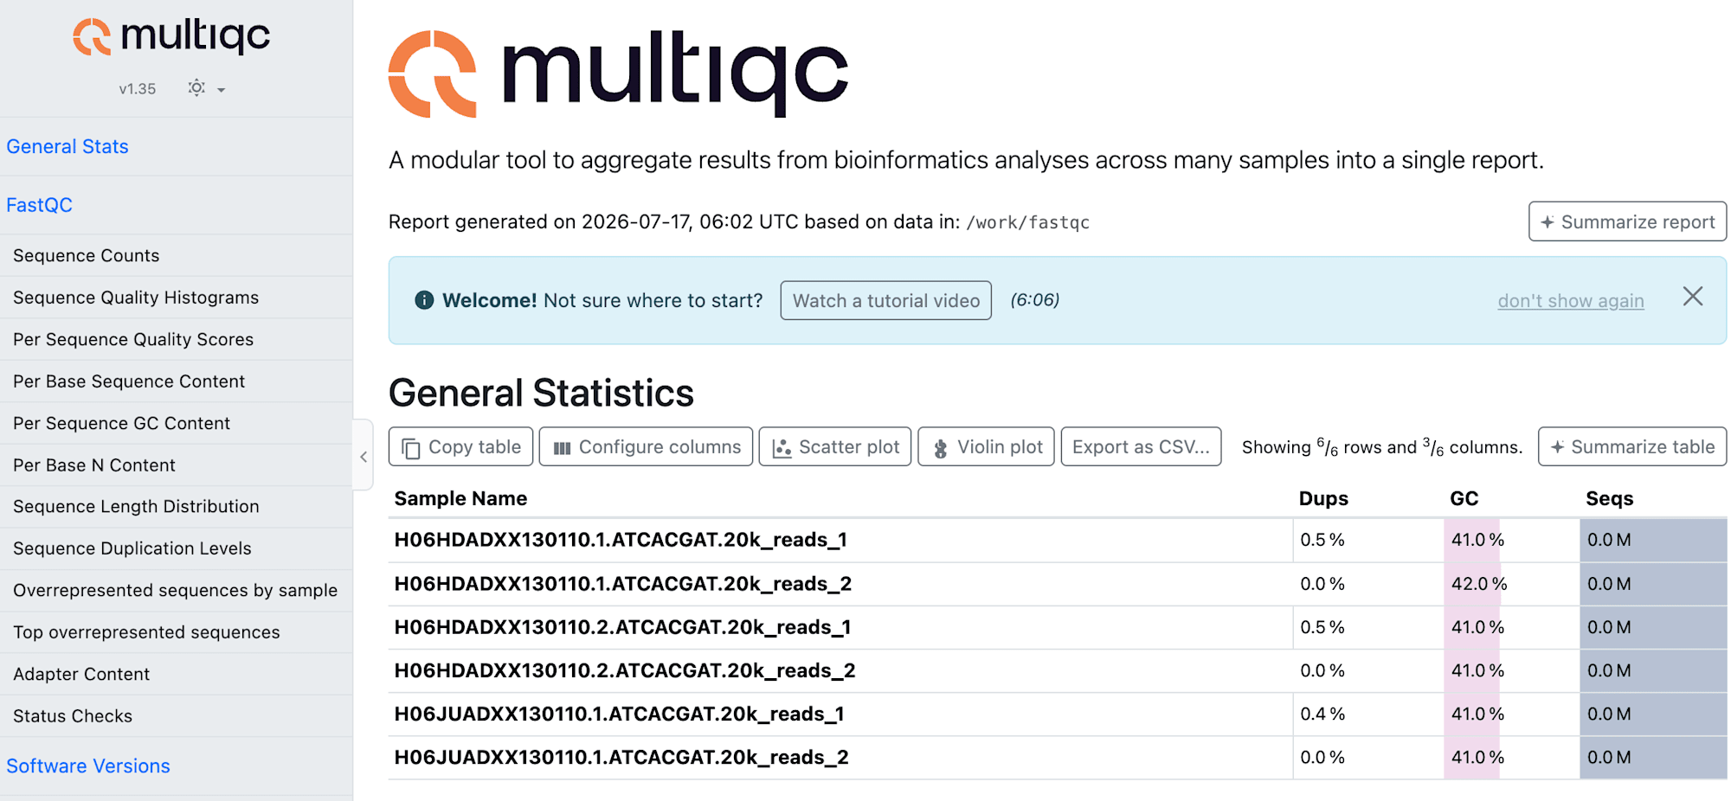Screen dimensions: 1731x801
Task: Open the Scatter plot for the table
Action: tap(835, 446)
